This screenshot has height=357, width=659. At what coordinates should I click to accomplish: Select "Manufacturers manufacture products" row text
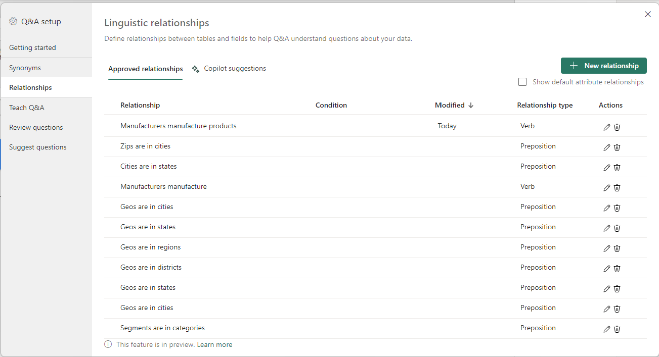[x=179, y=126]
